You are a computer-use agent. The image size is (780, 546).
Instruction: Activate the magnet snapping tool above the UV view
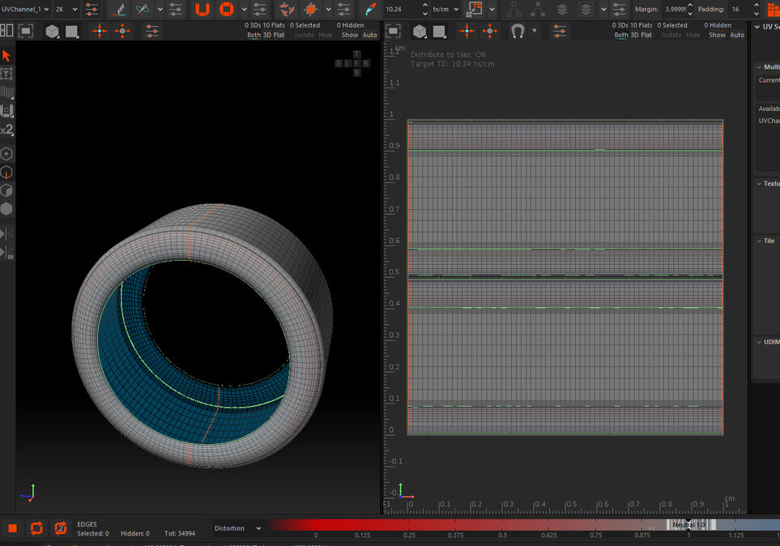(517, 30)
